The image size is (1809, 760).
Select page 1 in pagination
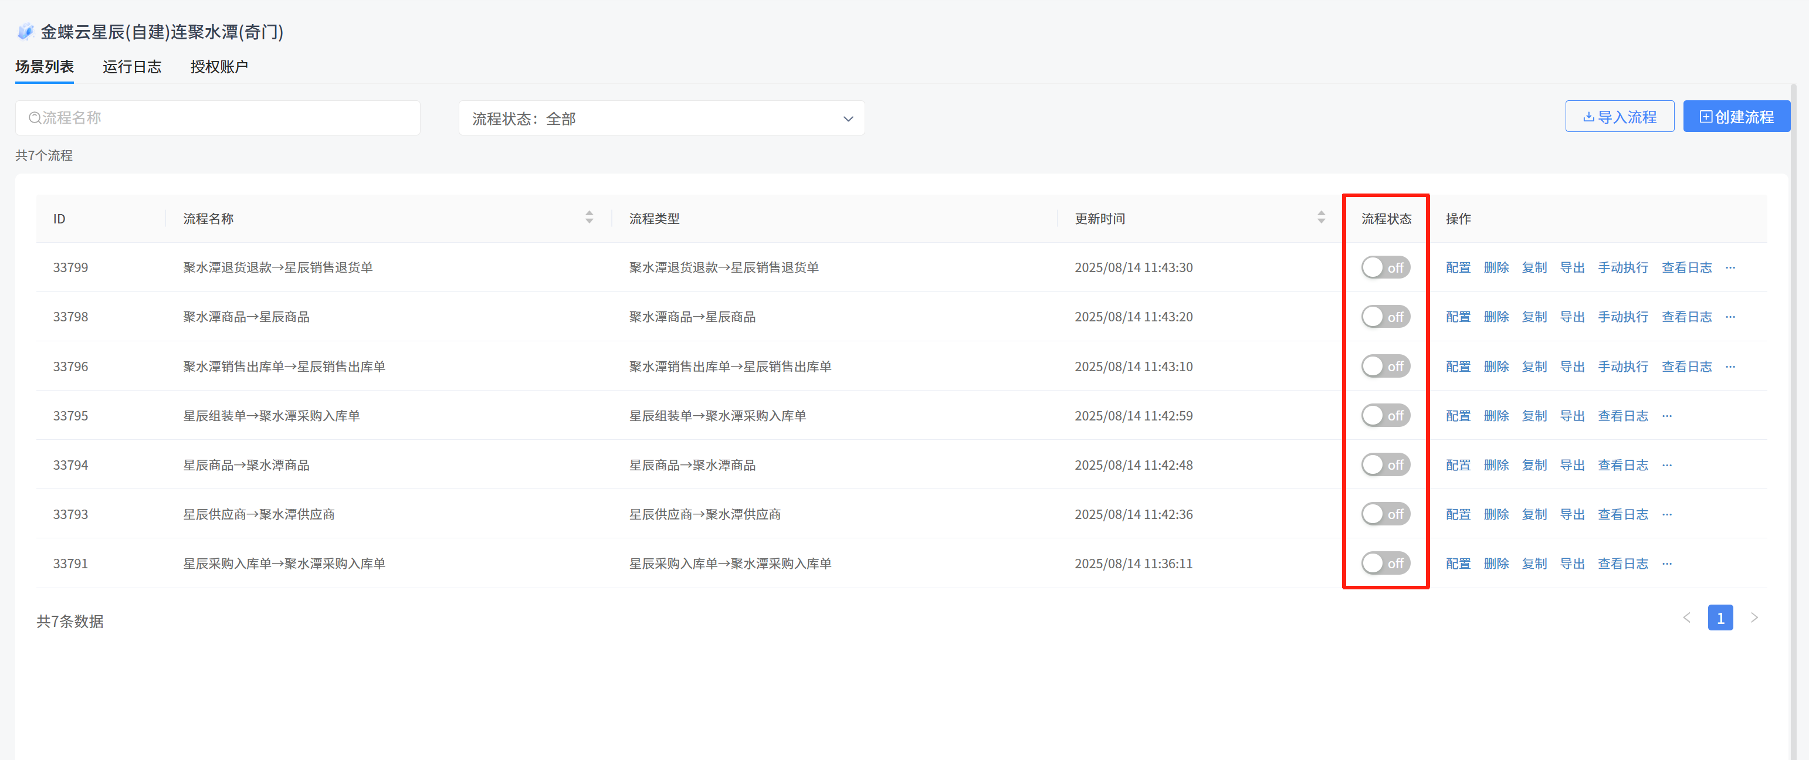click(1719, 617)
